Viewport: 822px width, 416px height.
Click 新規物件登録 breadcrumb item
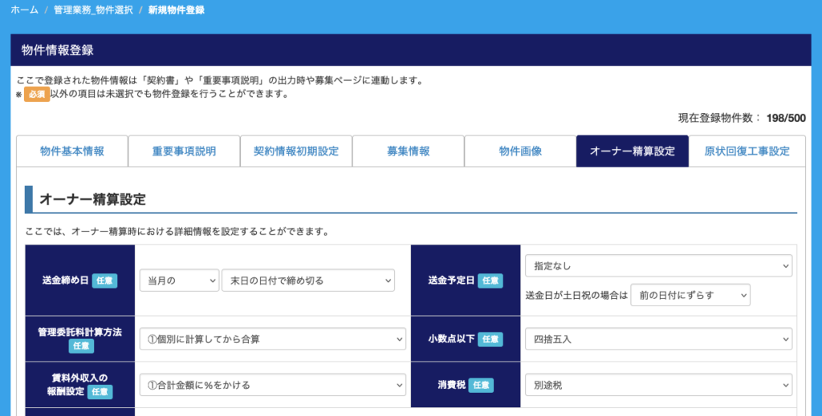(x=177, y=10)
